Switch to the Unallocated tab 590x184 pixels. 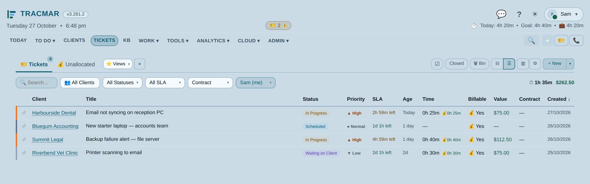[76, 64]
